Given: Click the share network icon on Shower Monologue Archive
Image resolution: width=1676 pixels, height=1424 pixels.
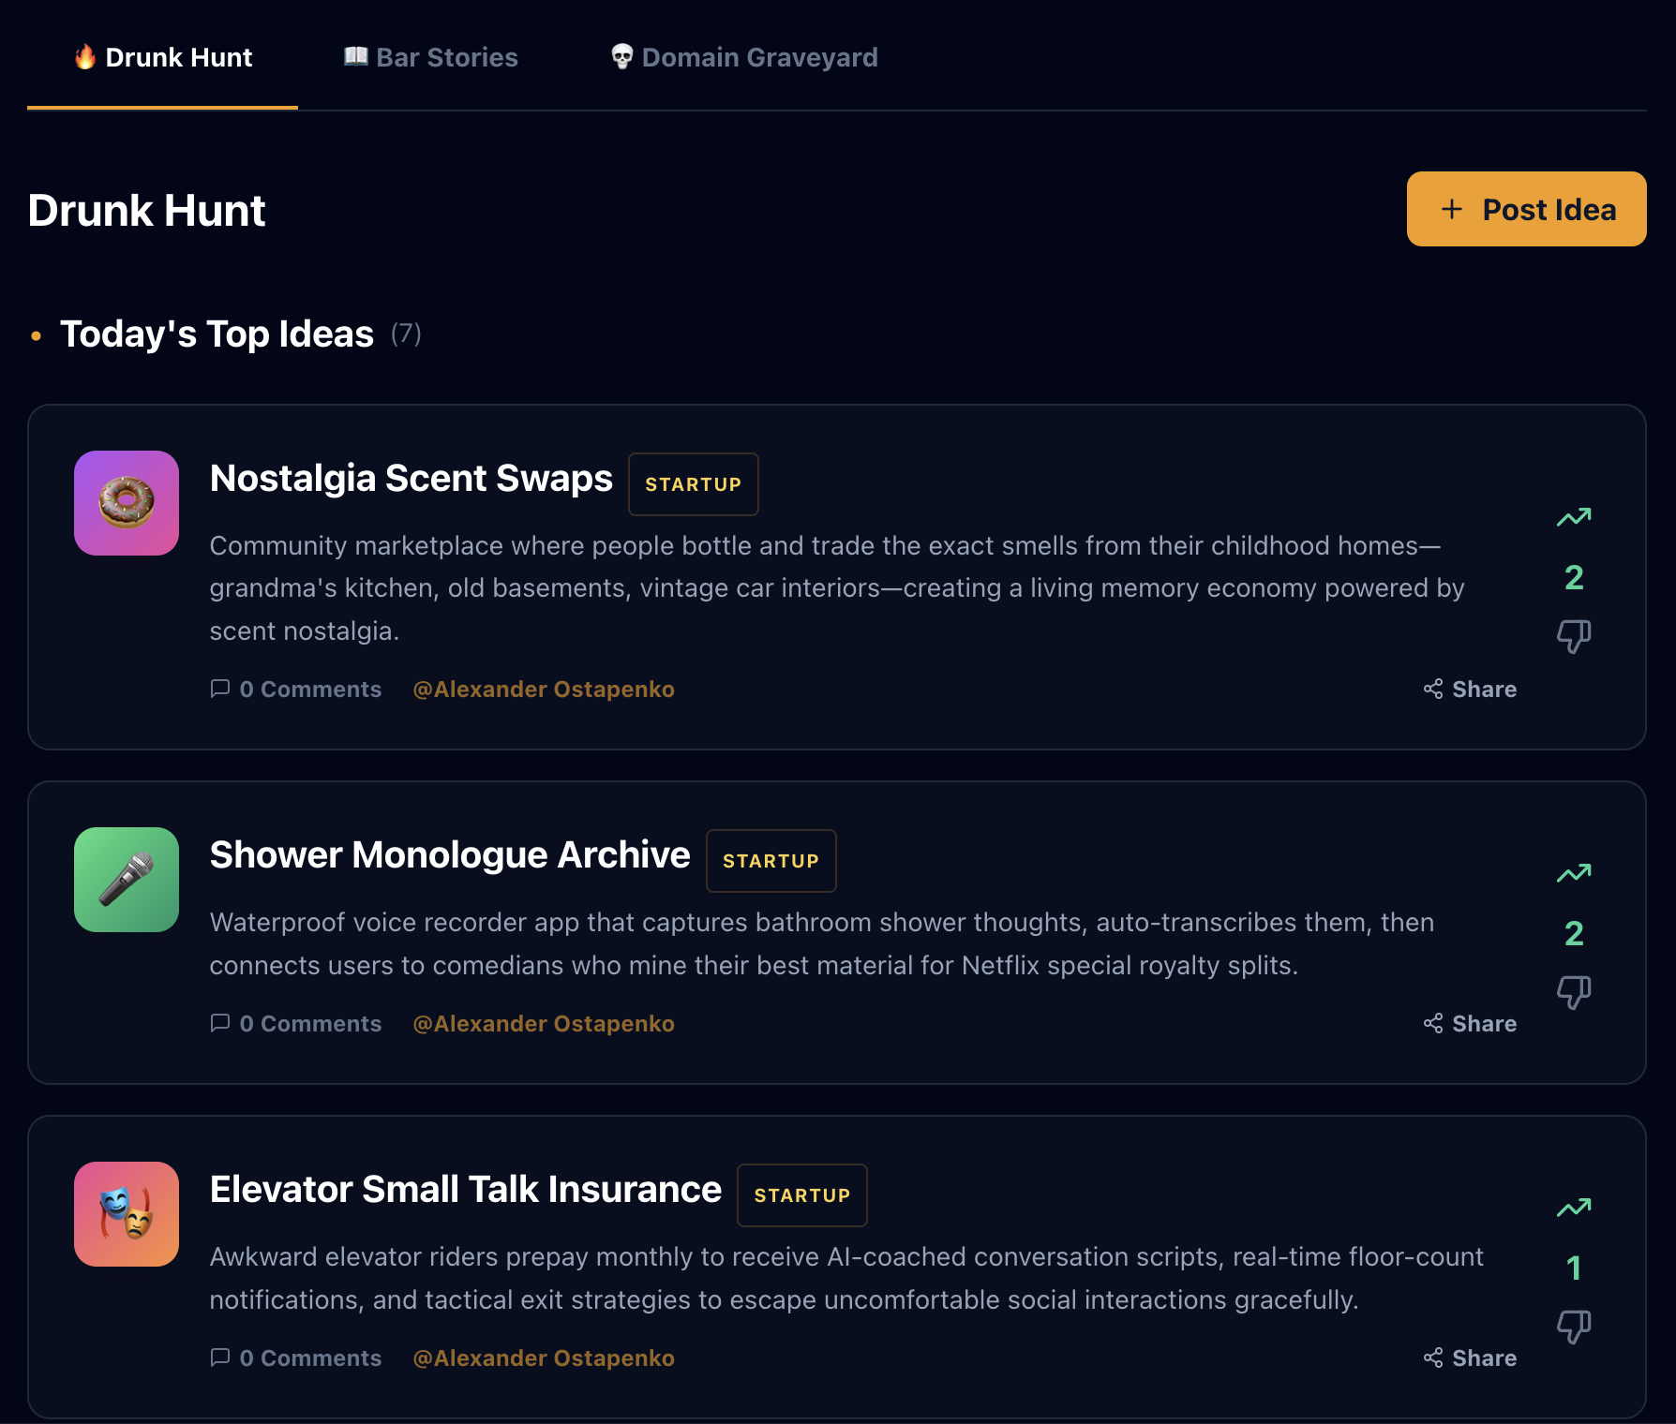Looking at the screenshot, I should coord(1432,1023).
